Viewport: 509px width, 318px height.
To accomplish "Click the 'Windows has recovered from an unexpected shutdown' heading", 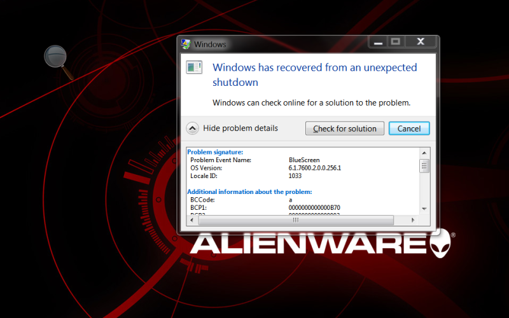I will [314, 74].
